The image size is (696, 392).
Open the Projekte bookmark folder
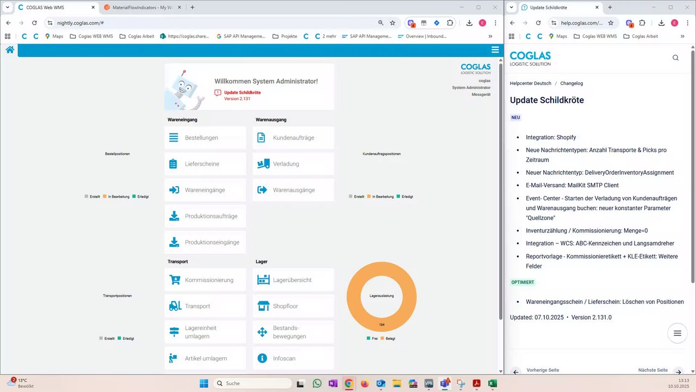tap(284, 36)
